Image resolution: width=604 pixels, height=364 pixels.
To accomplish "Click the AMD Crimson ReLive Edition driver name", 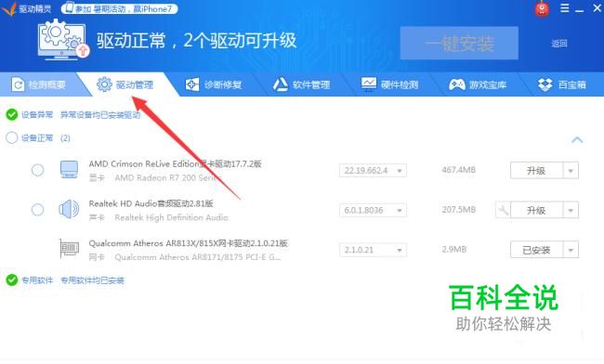I will point(176,164).
